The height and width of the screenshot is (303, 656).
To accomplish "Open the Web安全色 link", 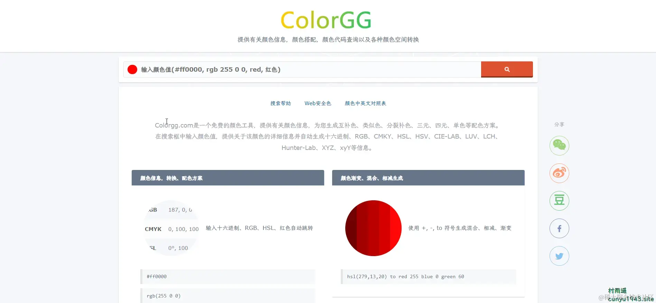I will [318, 103].
